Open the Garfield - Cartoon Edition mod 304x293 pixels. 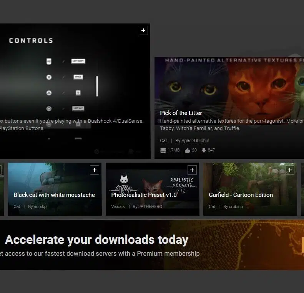241,195
